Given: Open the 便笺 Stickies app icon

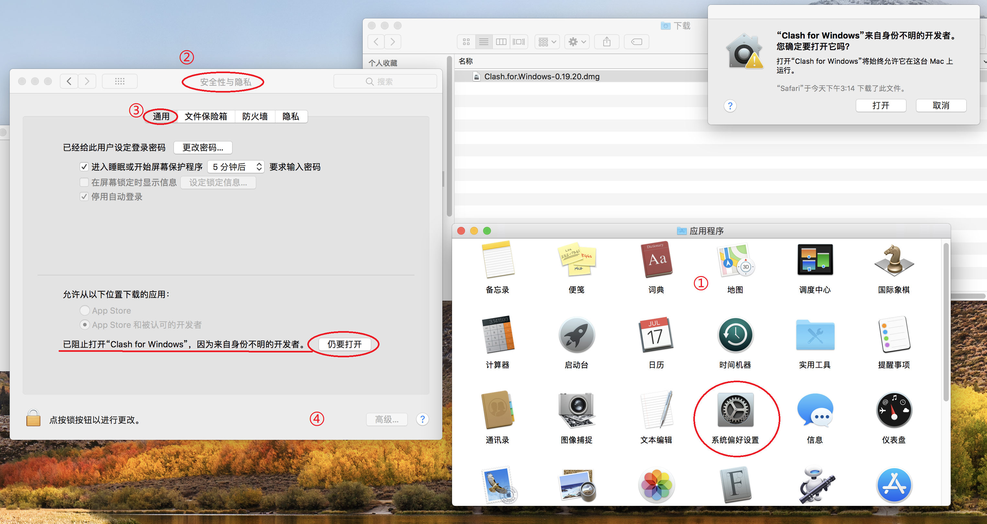Looking at the screenshot, I should pyautogui.click(x=576, y=260).
